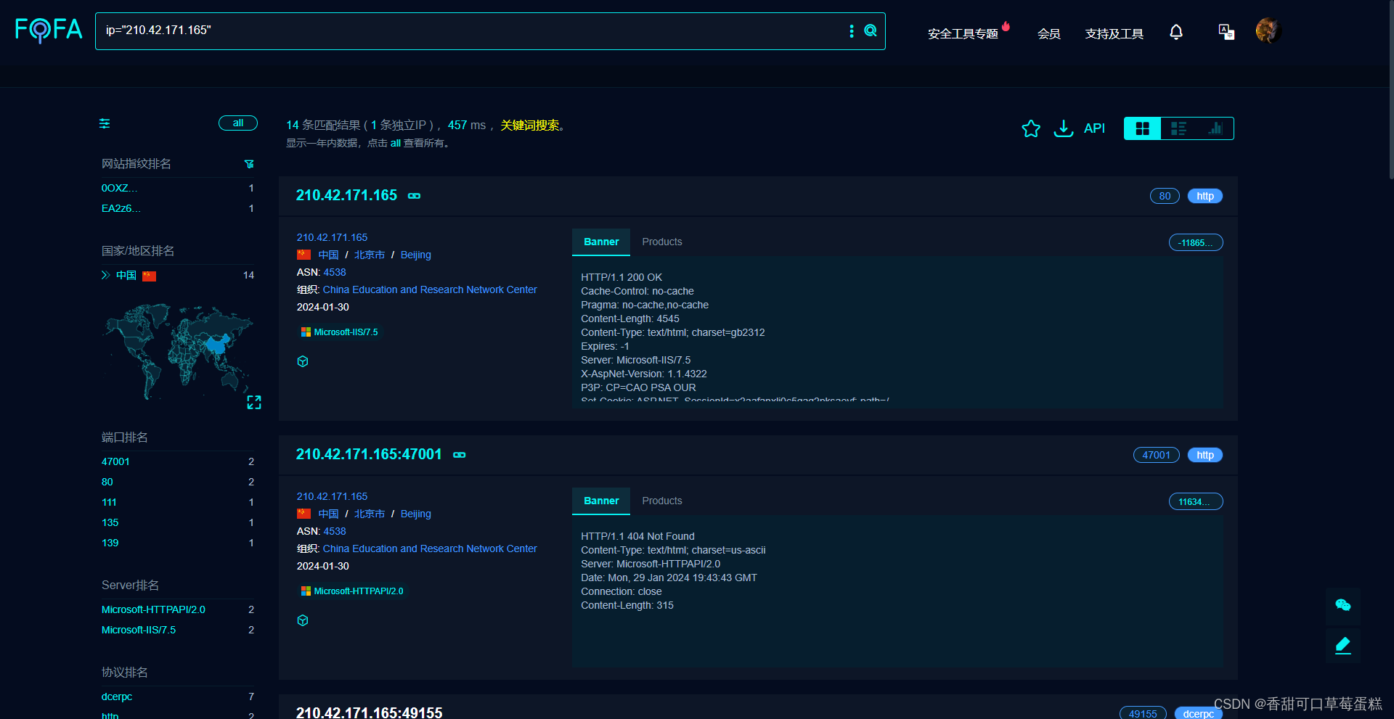This screenshot has height=719, width=1394.
Task: Select Products tab in first result
Action: coord(662,242)
